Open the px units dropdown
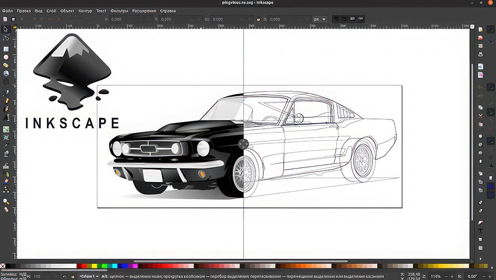496x280 pixels. pyautogui.click(x=319, y=19)
